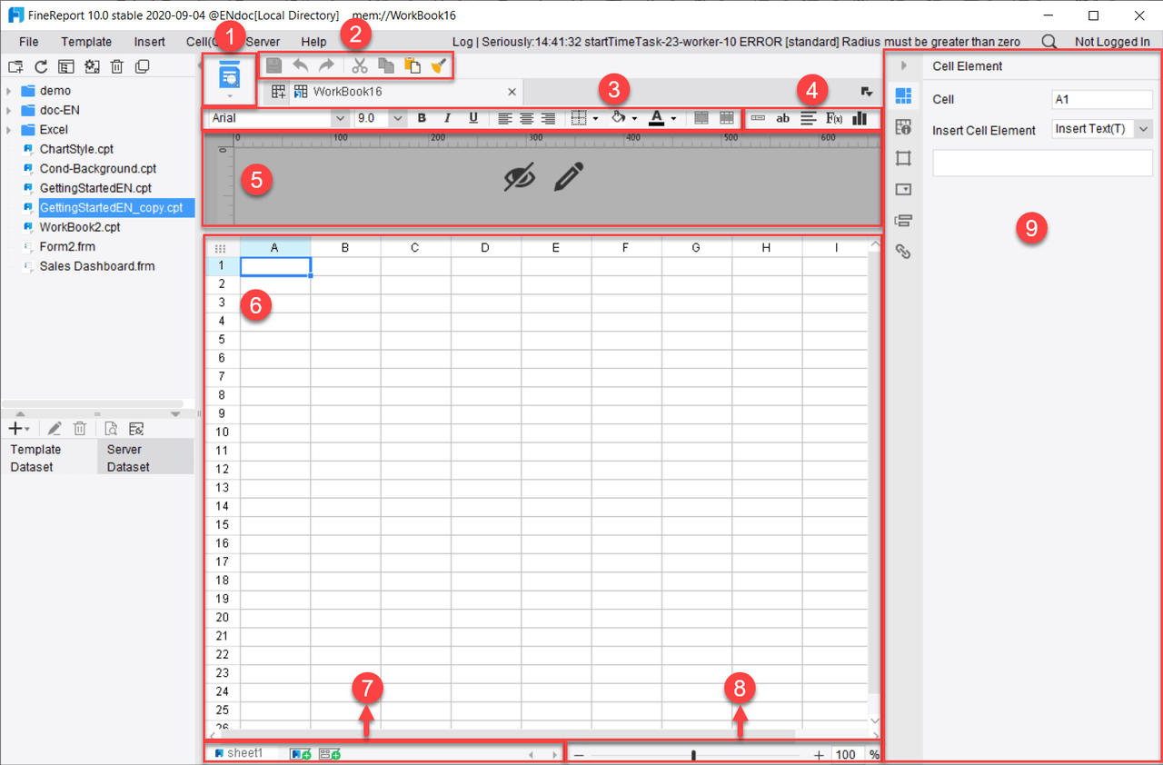Open the Template menu
Viewport: 1163px width, 765px height.
point(86,42)
